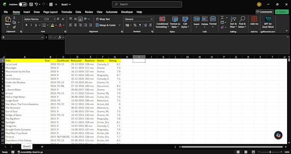Open the Borders dropdown arrow
Screen dimensions: 291x154
[x=48, y=25]
